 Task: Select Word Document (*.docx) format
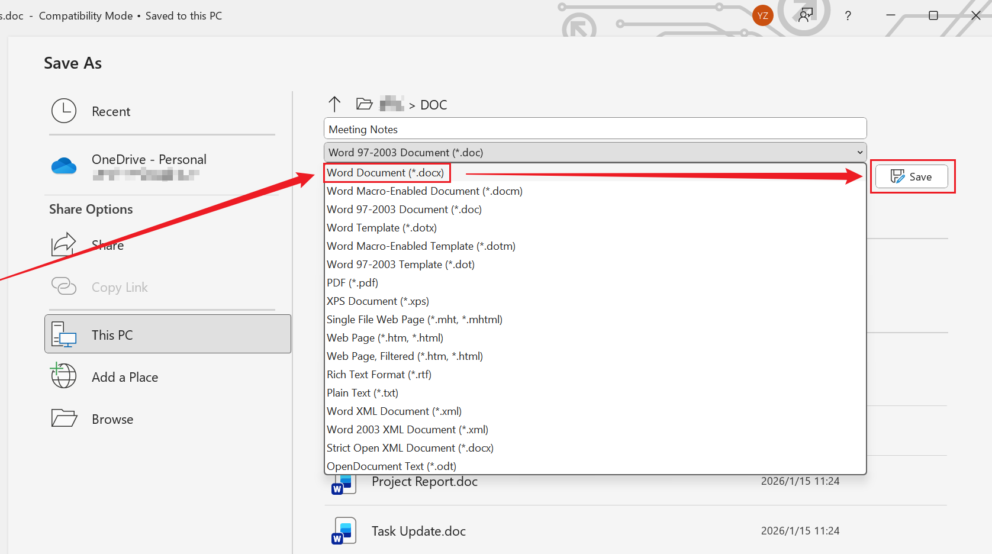(385, 172)
